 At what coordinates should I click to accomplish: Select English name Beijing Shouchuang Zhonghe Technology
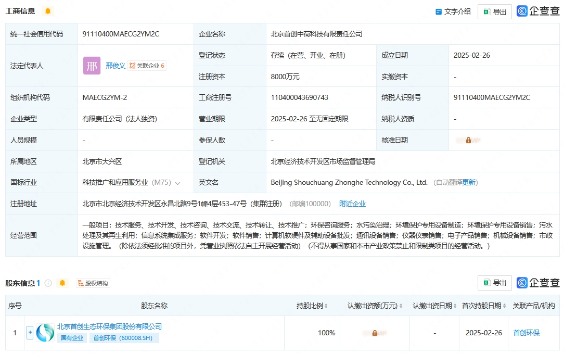(x=349, y=182)
